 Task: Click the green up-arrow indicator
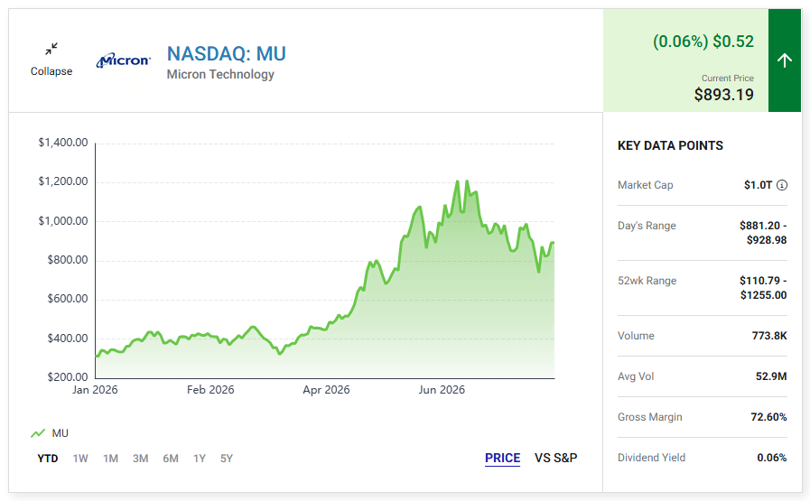pyautogui.click(x=784, y=60)
